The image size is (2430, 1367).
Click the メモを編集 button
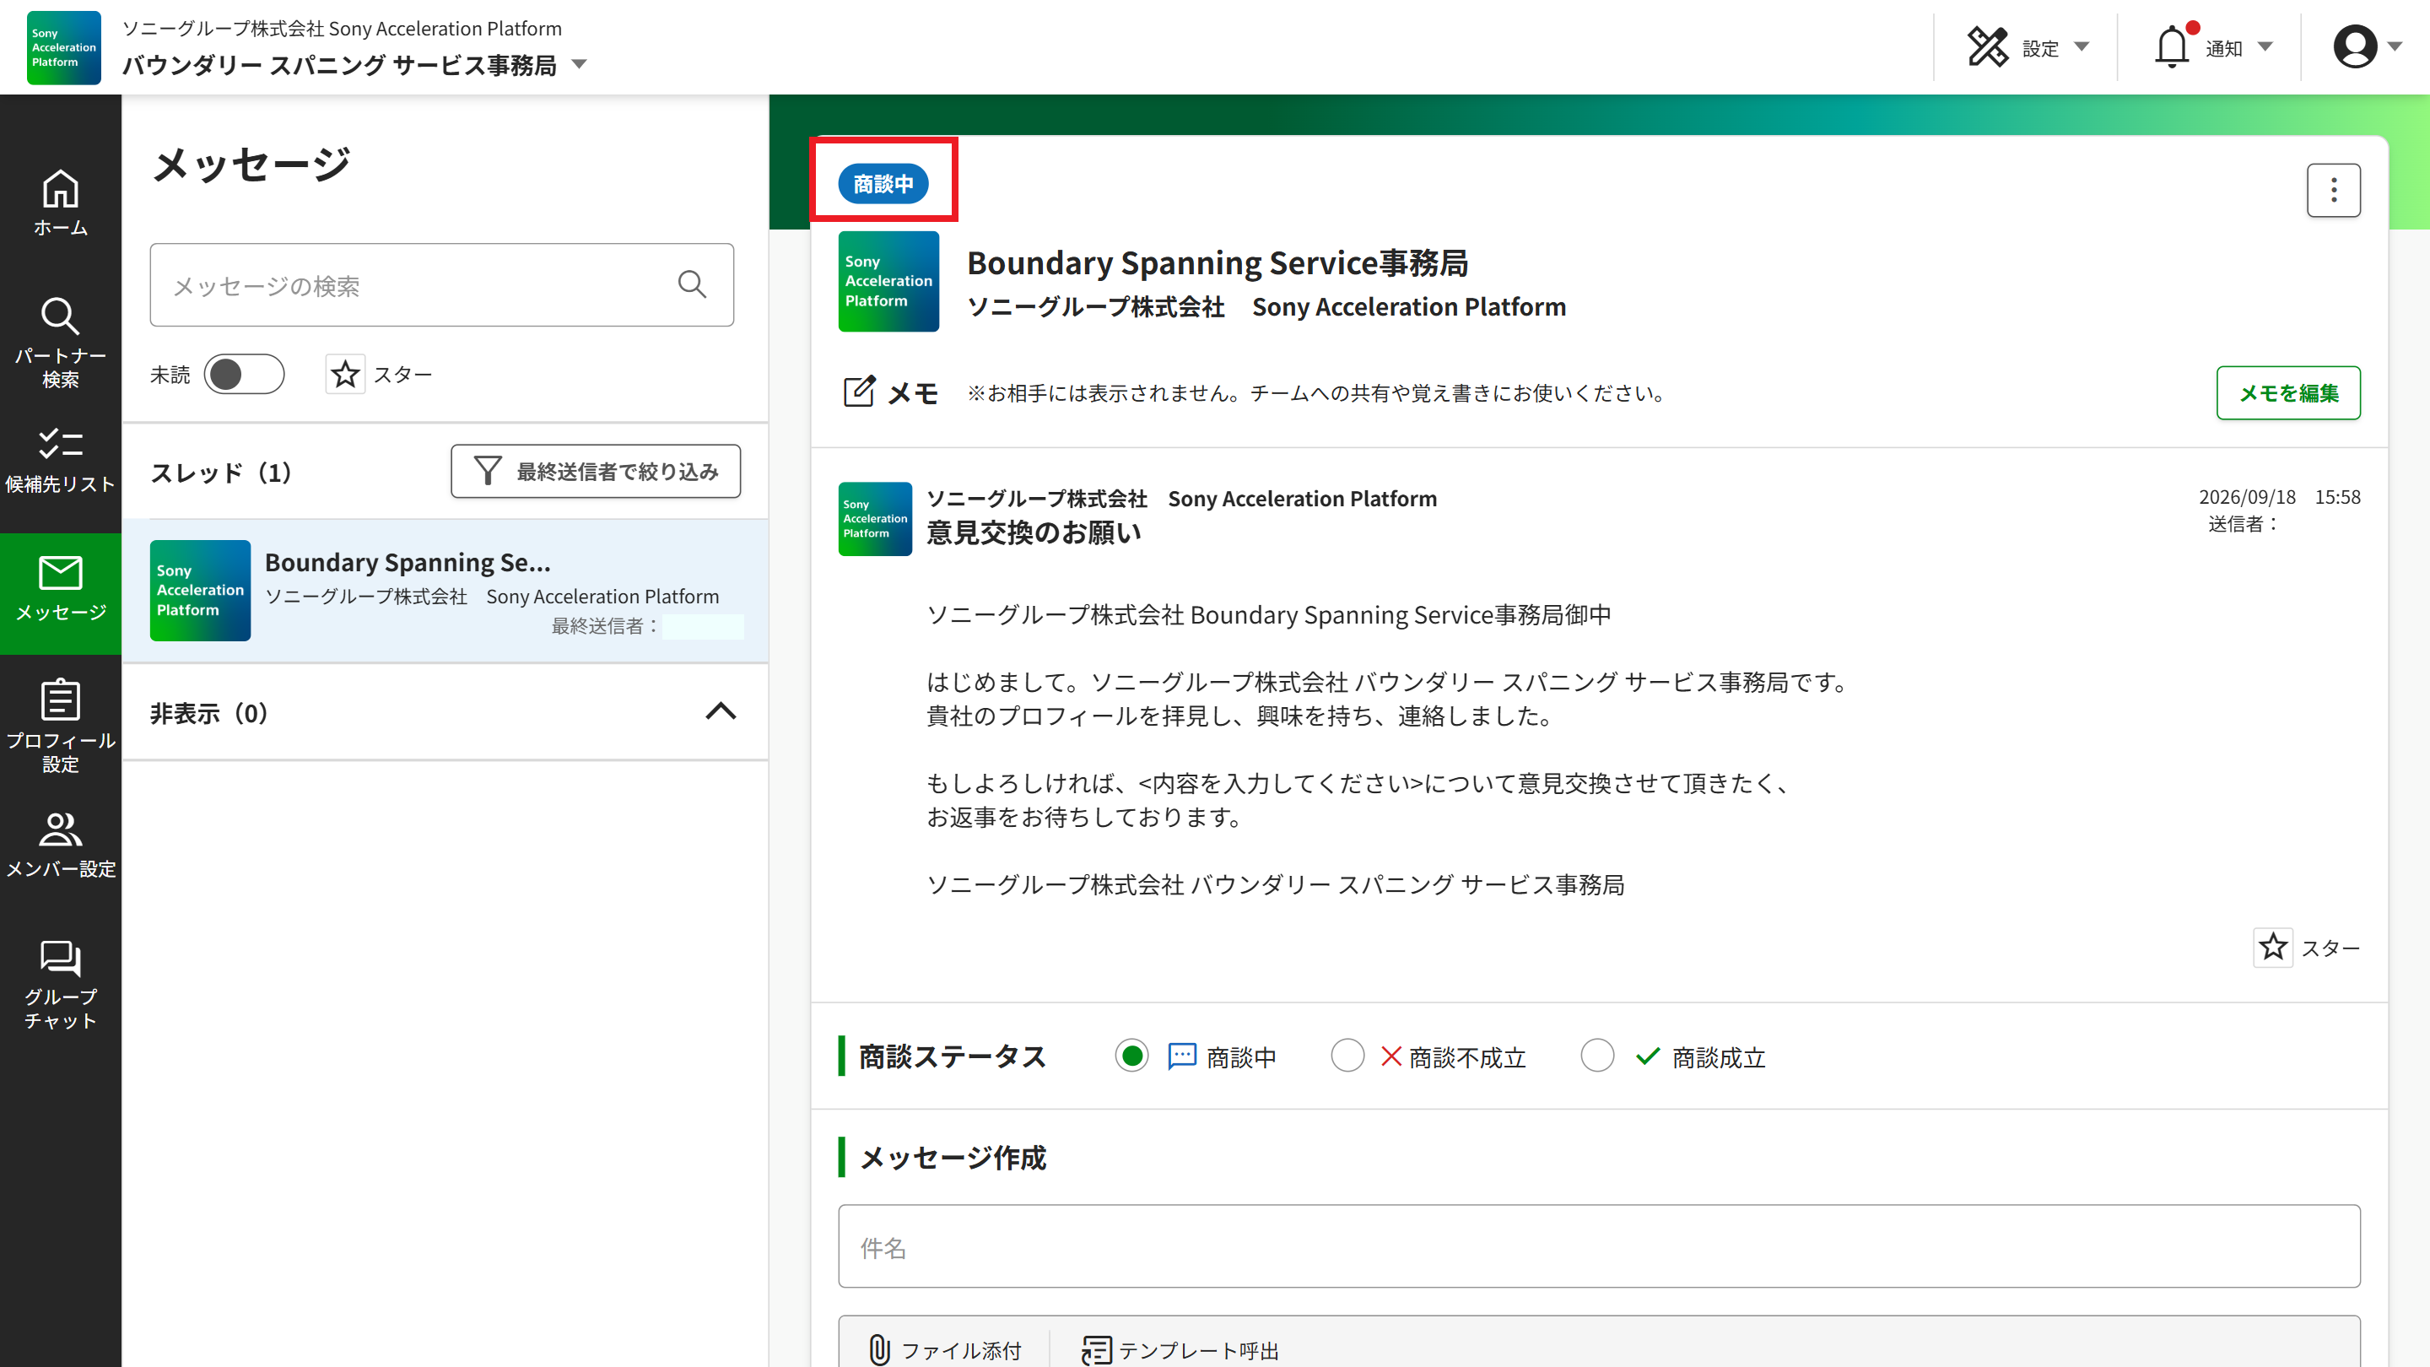click(x=2288, y=392)
